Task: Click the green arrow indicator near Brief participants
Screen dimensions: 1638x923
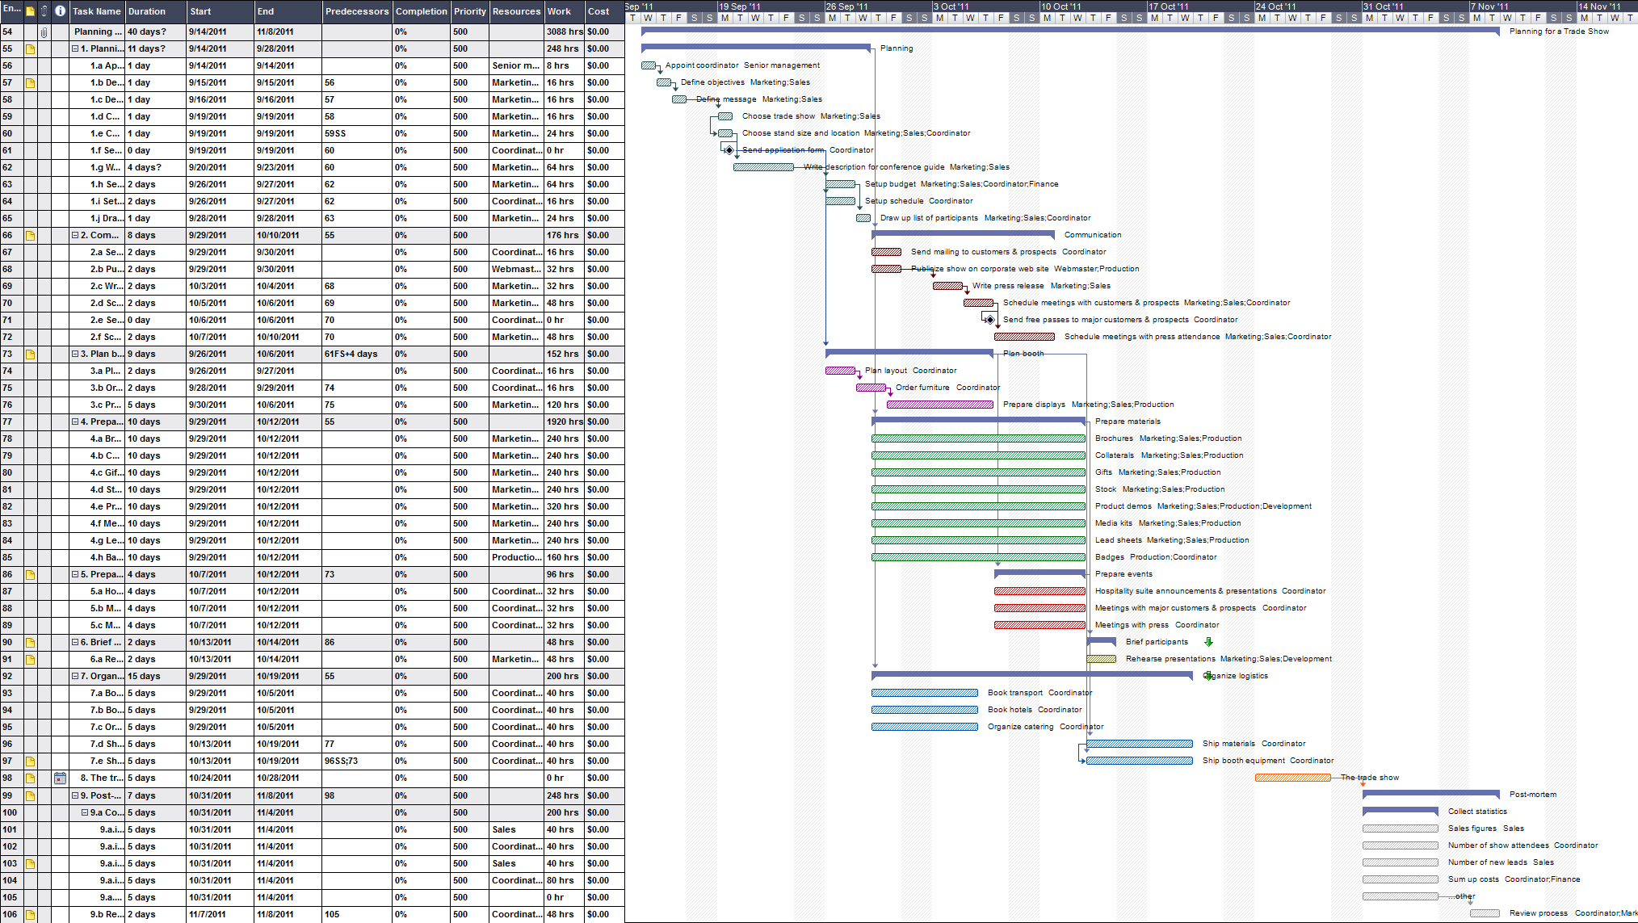Action: tap(1209, 641)
